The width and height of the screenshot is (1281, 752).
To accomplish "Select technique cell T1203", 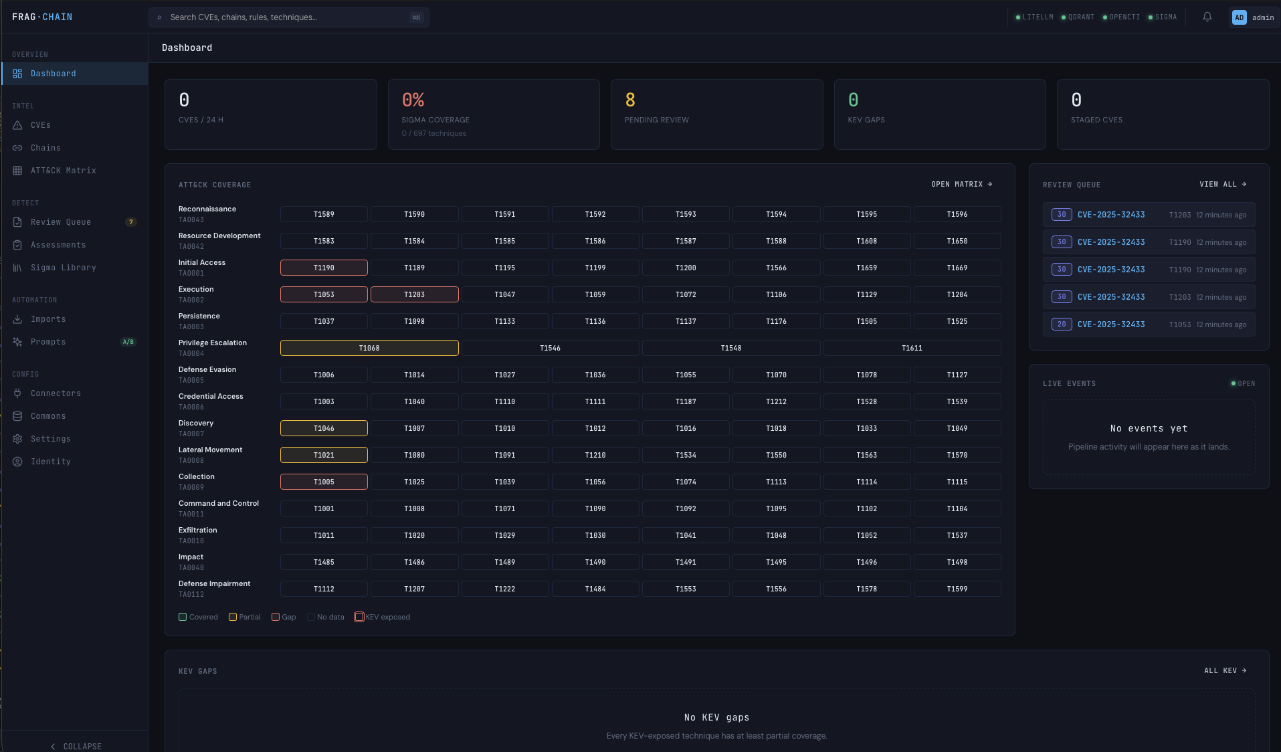I will 414,294.
